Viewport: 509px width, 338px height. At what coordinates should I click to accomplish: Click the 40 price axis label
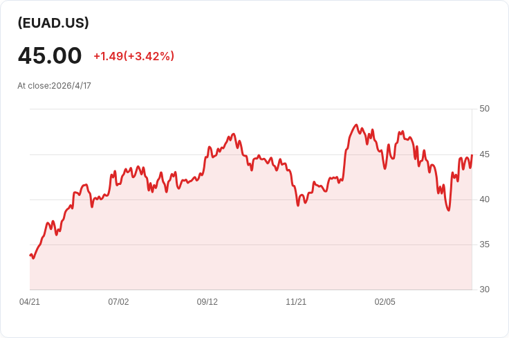(484, 199)
